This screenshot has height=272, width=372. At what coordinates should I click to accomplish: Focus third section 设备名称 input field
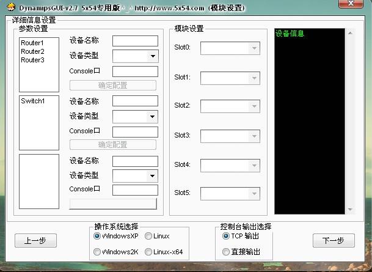pyautogui.click(x=135, y=161)
